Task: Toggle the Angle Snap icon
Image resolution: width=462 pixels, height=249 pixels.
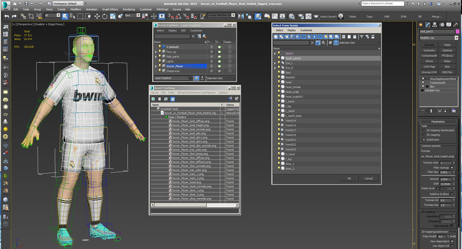Action: coord(179,16)
